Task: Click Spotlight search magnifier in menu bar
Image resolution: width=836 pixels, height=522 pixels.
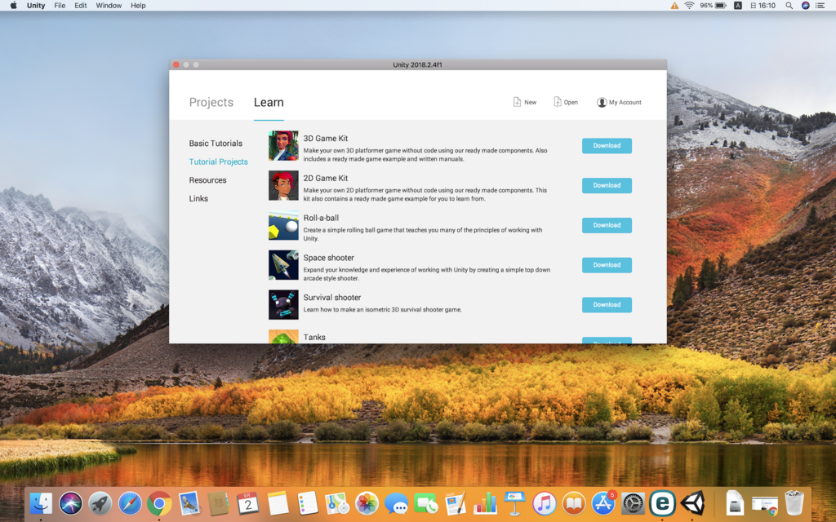Action: [789, 6]
